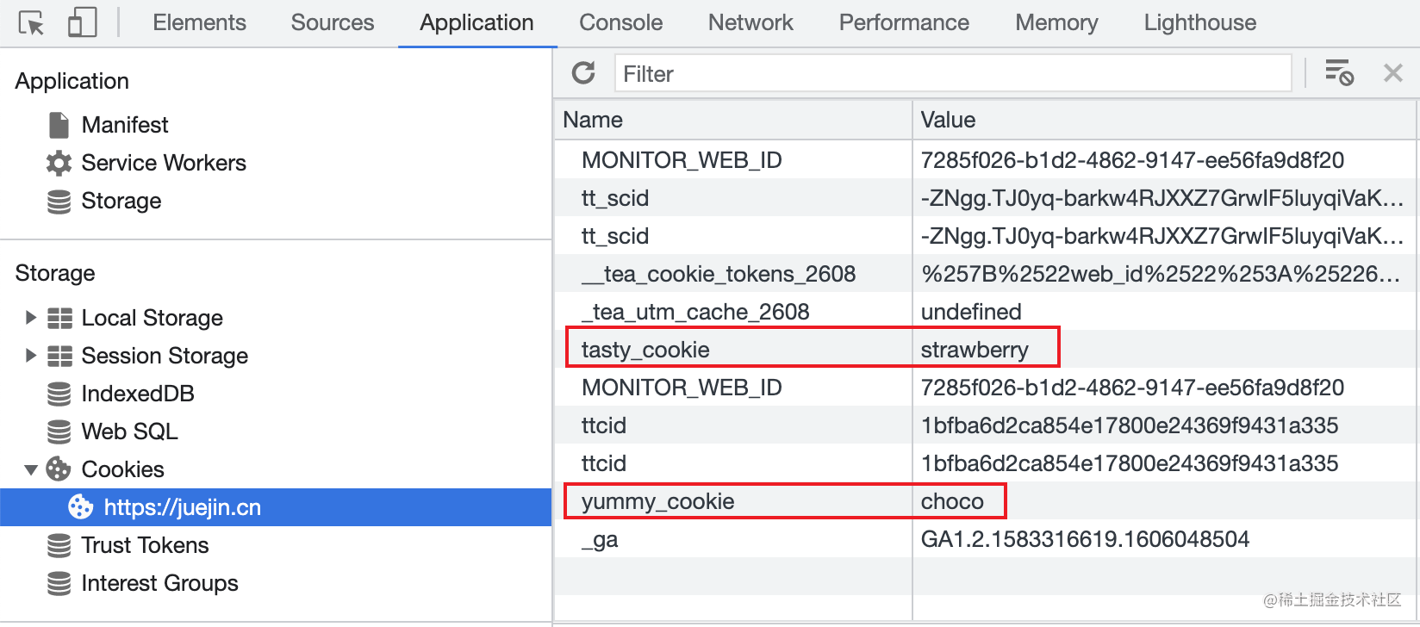Screen dimensions: 1420x627
Task: Click the cookie Filter text field
Action: (952, 73)
